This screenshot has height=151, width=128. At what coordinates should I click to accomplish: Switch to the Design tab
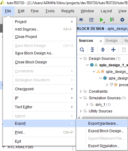coord(112,41)
